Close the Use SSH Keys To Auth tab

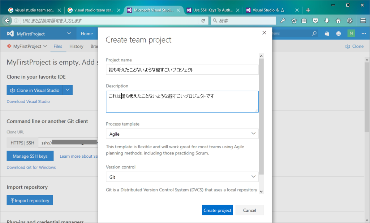(x=238, y=10)
